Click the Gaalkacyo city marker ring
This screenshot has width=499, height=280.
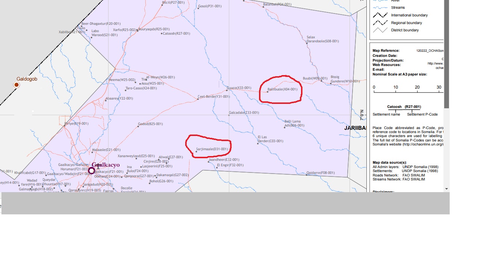pyautogui.click(x=92, y=170)
